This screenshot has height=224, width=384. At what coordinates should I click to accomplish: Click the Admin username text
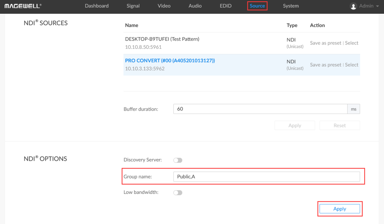[366, 6]
